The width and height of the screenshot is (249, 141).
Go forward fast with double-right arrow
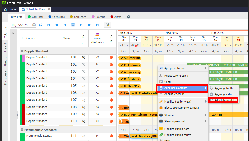89,25
